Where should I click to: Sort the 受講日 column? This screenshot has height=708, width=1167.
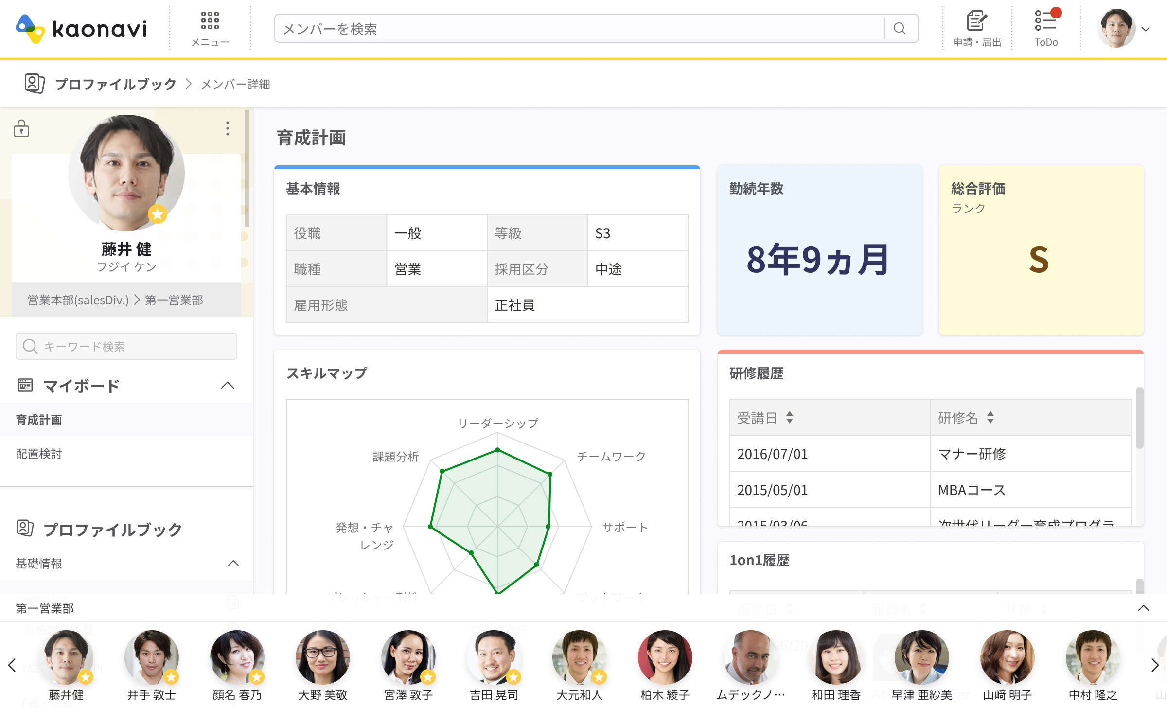[790, 417]
